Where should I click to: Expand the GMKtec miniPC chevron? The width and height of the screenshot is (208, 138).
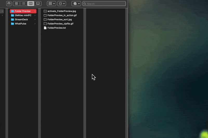(x=35, y=15)
